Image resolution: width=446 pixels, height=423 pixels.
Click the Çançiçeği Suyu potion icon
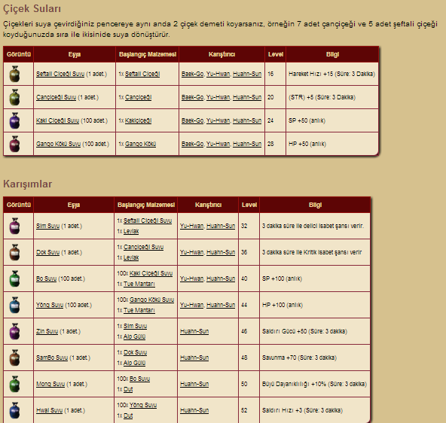click(14, 97)
